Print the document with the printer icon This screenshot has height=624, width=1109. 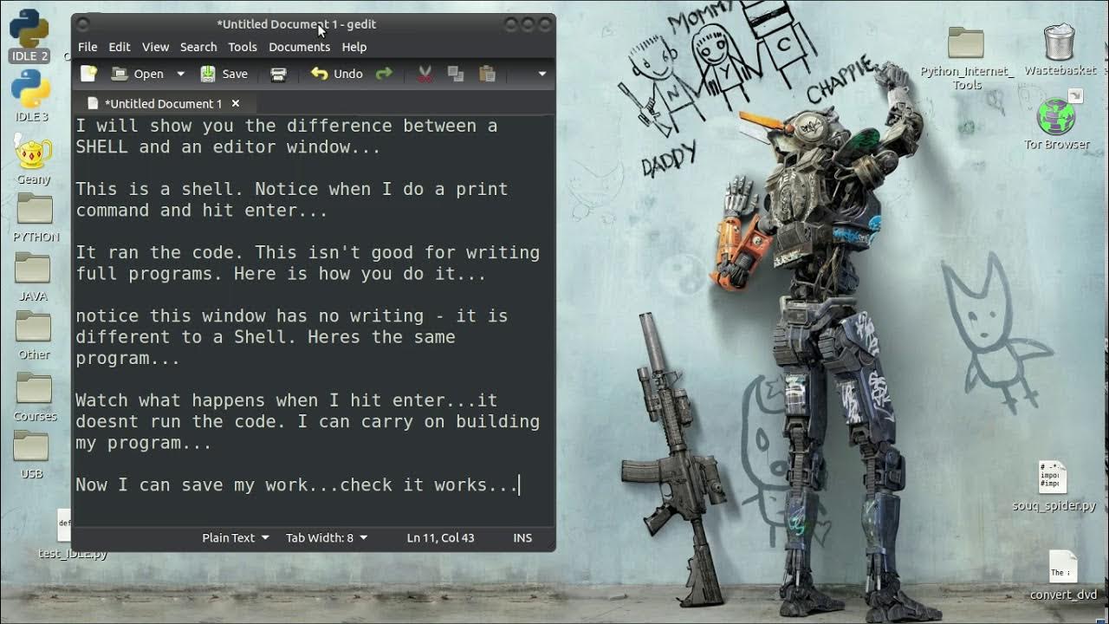[x=278, y=75]
